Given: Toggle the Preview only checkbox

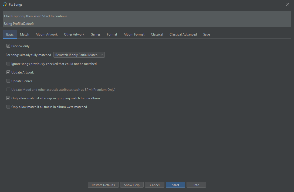Looking at the screenshot, I should point(8,46).
